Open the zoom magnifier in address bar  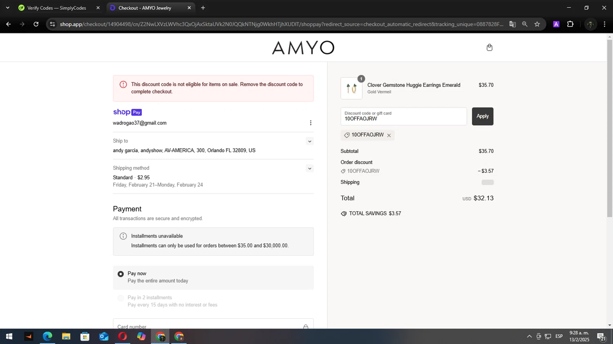(525, 24)
